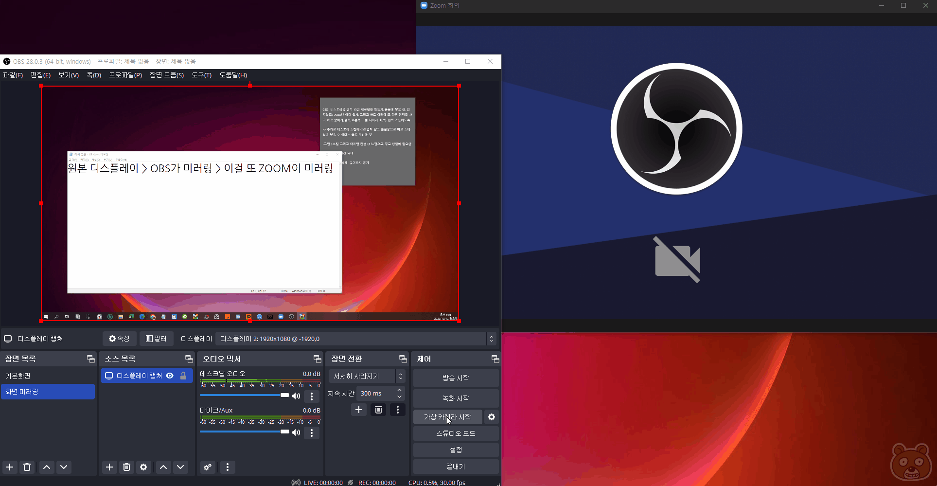Increase transition duration with up arrow

400,390
